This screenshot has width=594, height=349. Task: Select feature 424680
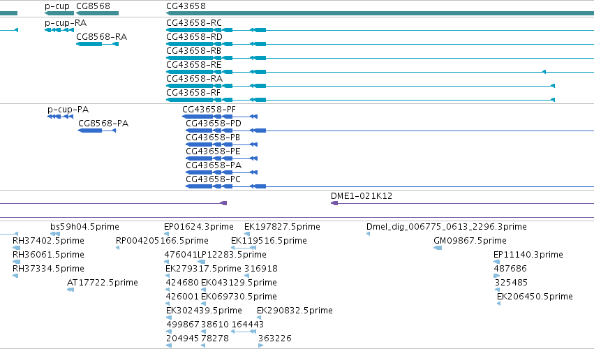click(x=168, y=290)
